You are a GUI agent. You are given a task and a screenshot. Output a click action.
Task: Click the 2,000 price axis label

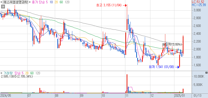197,49
